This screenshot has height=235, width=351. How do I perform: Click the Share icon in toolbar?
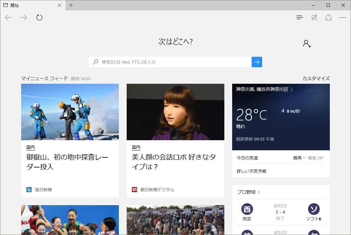tap(328, 18)
